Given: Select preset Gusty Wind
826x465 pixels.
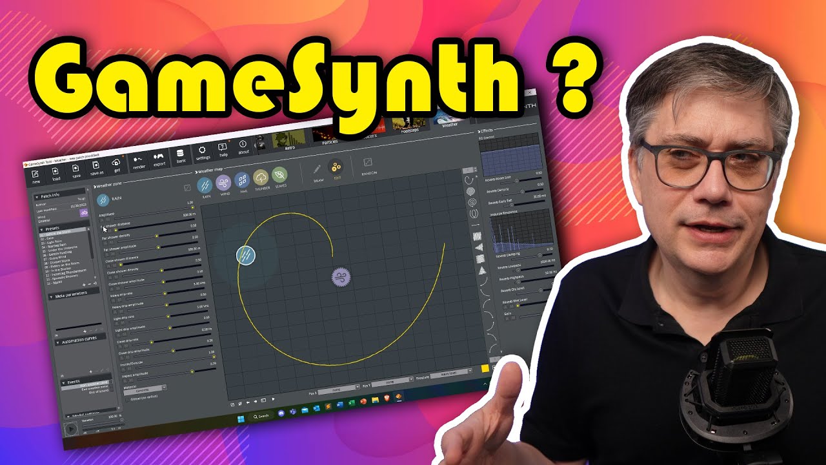Looking at the screenshot, I should coord(55,257).
